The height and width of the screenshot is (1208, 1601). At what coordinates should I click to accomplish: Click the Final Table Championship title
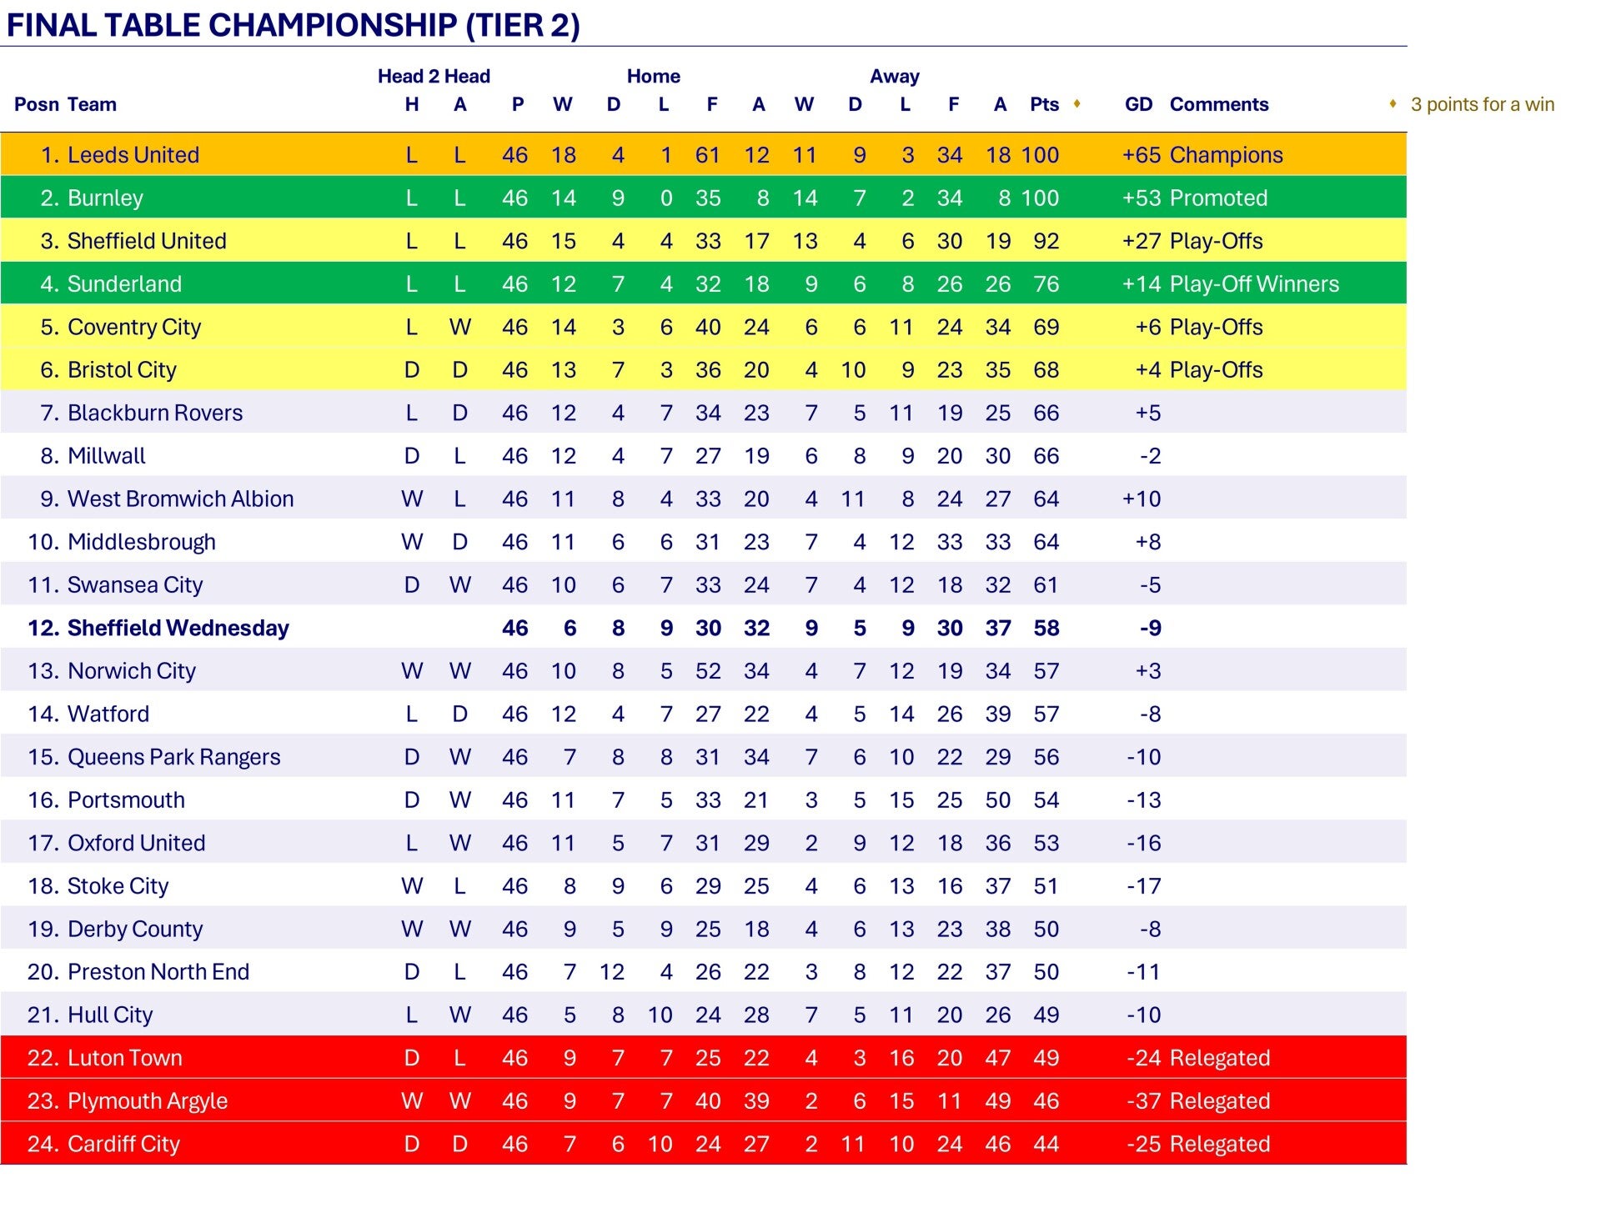coord(293,25)
